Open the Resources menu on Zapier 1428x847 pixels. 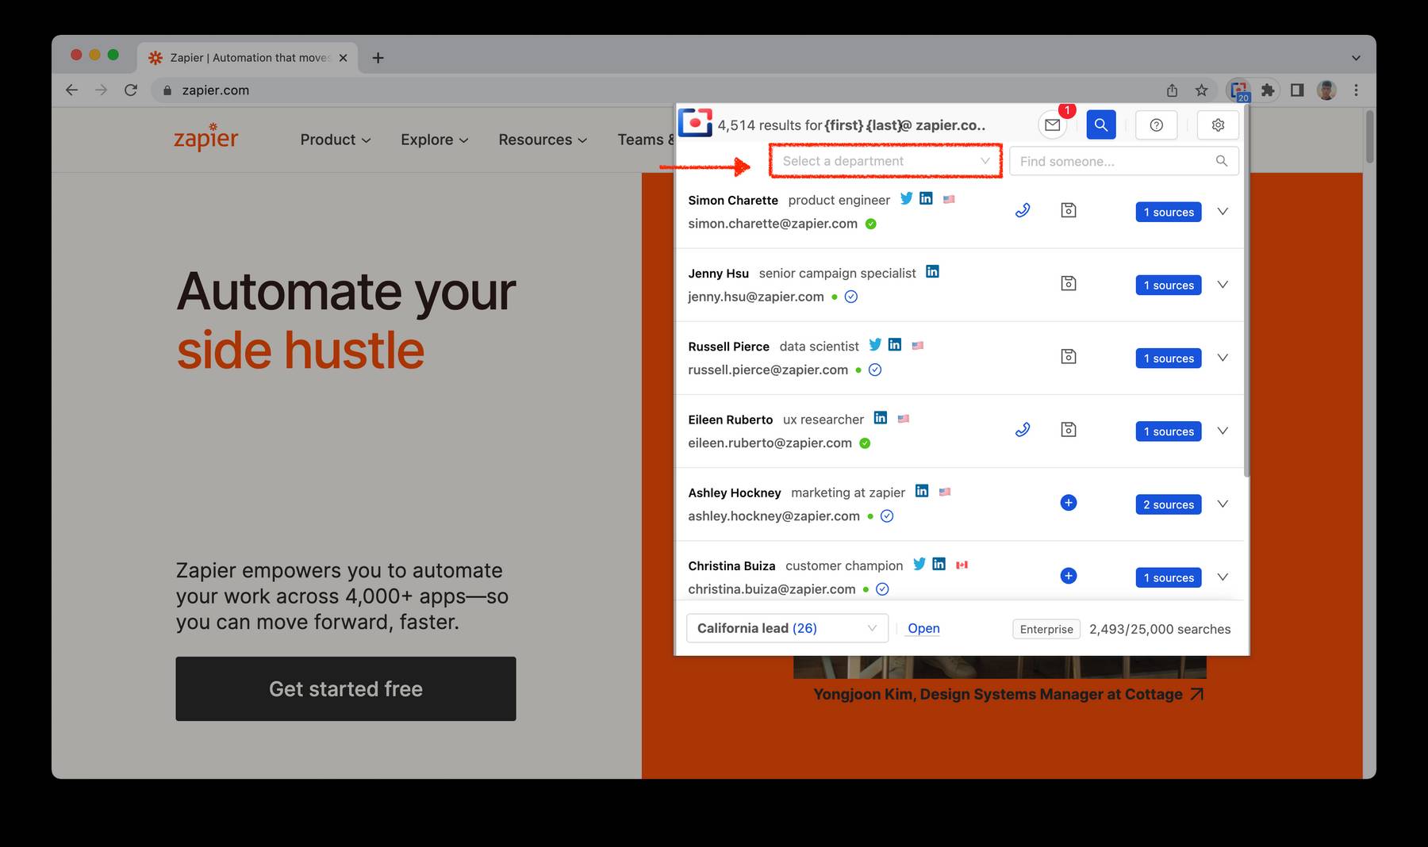(543, 140)
